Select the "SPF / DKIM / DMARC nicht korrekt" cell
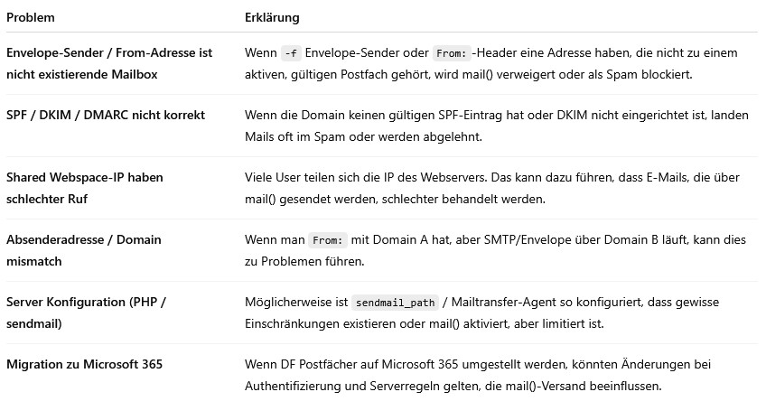 [106, 116]
